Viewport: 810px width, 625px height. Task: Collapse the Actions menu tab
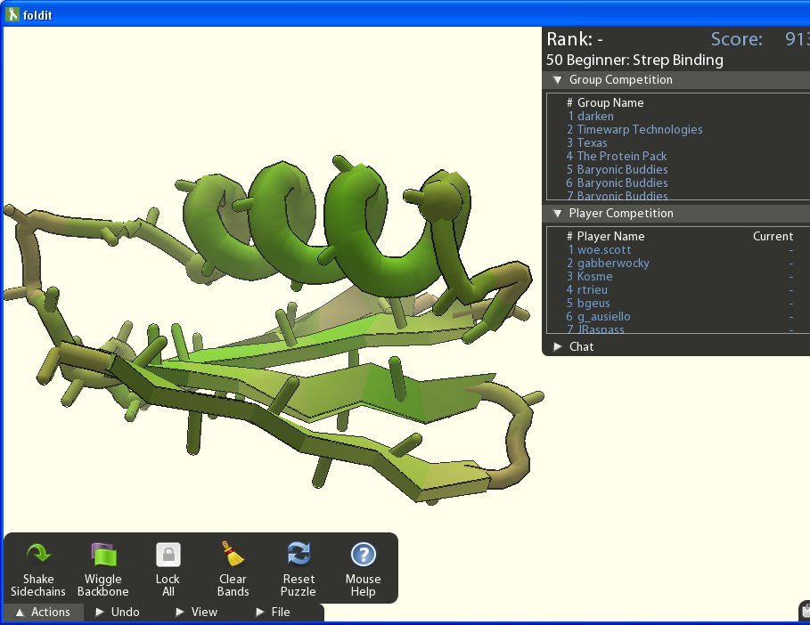43,612
